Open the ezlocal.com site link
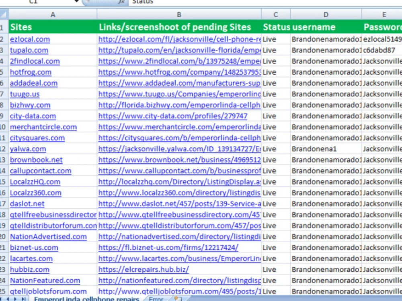 30,39
